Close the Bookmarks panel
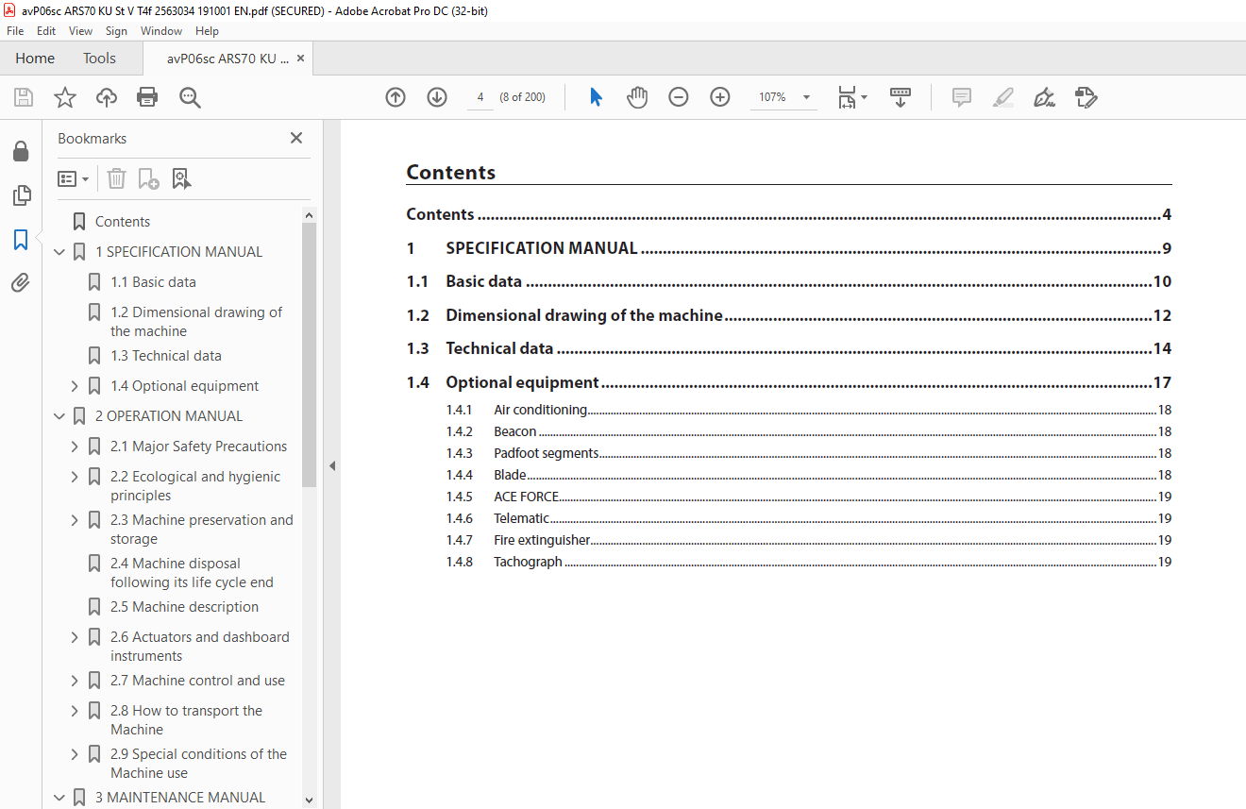The height and width of the screenshot is (809, 1246). point(296,138)
